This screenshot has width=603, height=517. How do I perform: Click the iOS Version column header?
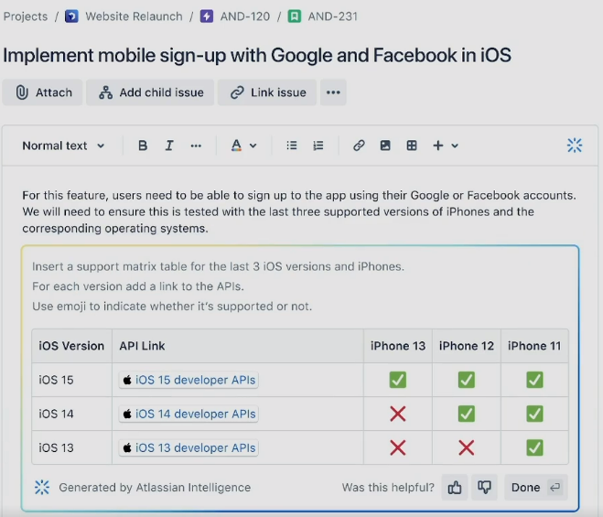pos(71,346)
